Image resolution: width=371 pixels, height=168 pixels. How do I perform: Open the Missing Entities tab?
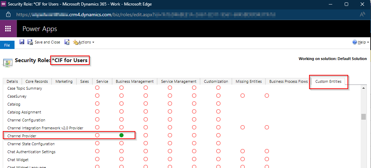pyautogui.click(x=249, y=81)
